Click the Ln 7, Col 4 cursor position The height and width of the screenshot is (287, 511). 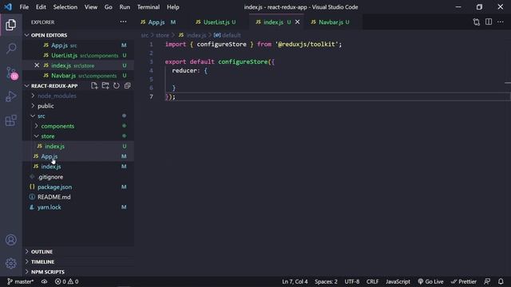point(295,281)
